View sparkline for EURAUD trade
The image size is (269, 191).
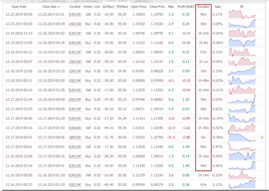click(242, 128)
